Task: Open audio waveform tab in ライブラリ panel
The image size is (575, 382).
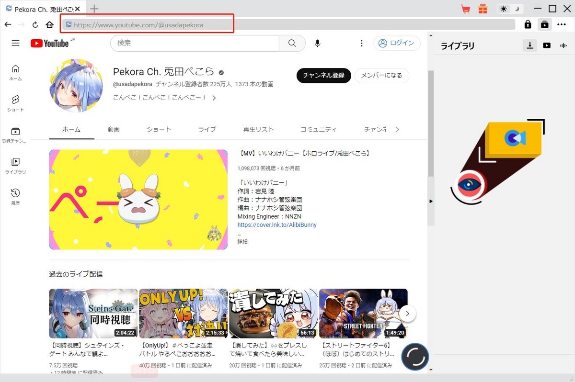Action: click(563, 45)
